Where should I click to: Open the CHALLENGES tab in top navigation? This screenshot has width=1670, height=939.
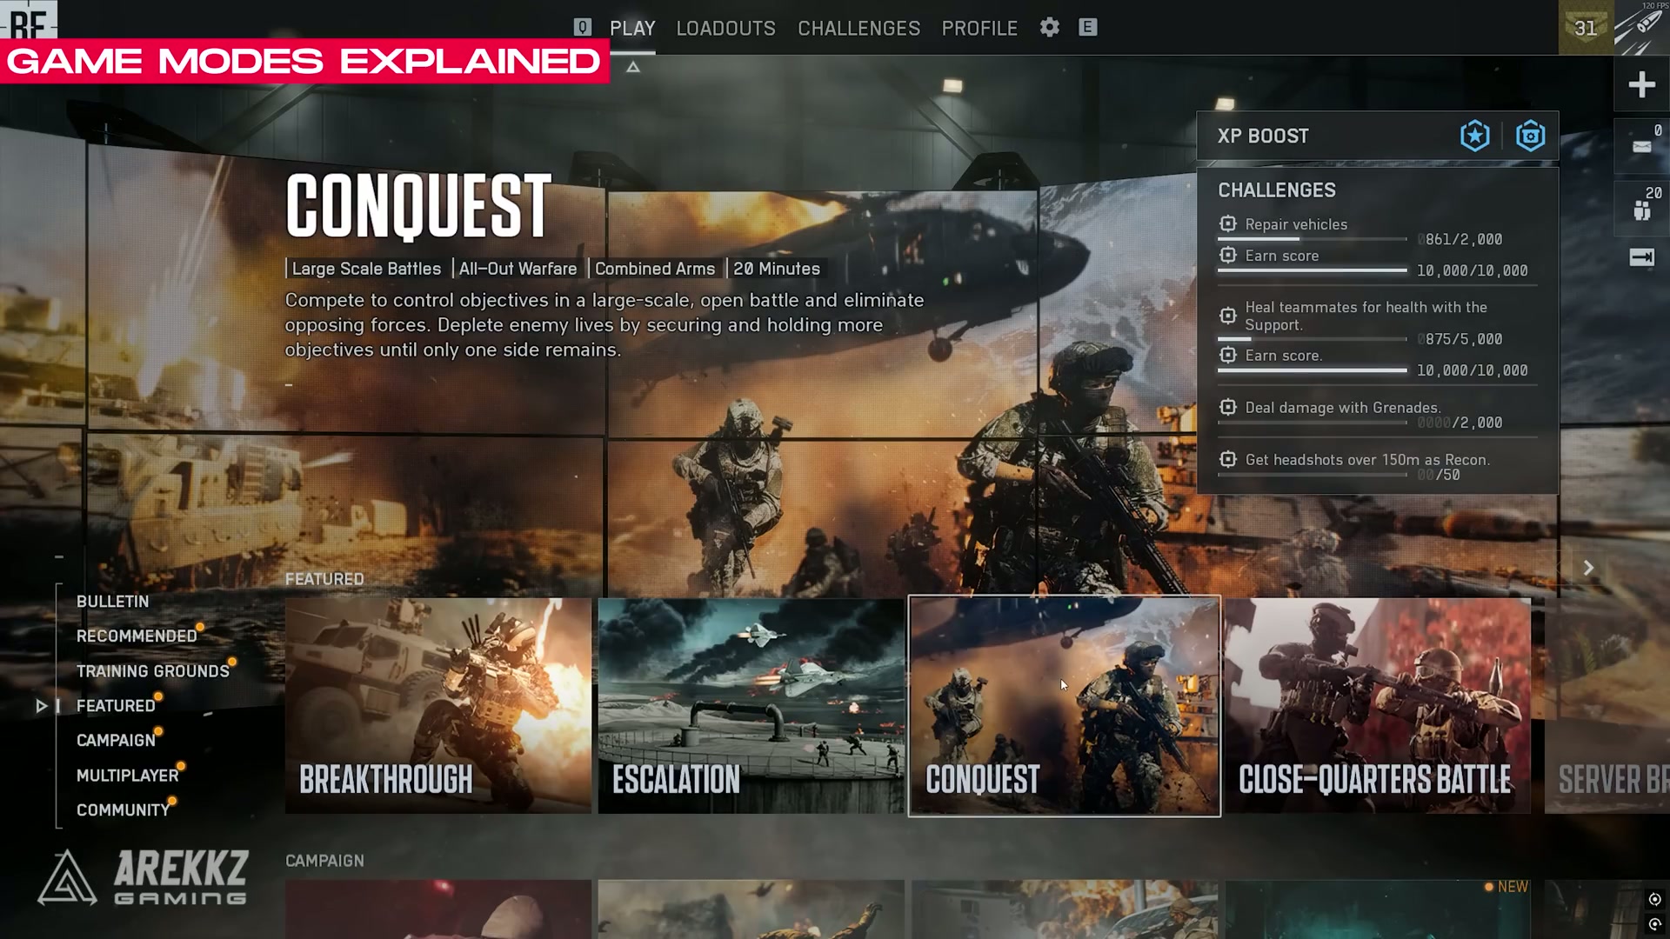click(x=858, y=28)
